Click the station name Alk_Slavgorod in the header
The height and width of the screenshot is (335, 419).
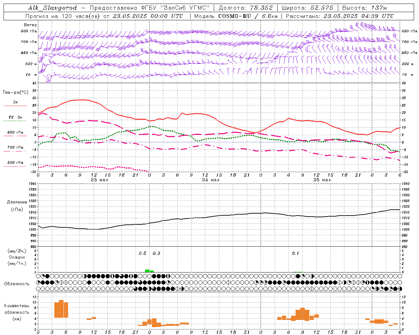pos(53,8)
